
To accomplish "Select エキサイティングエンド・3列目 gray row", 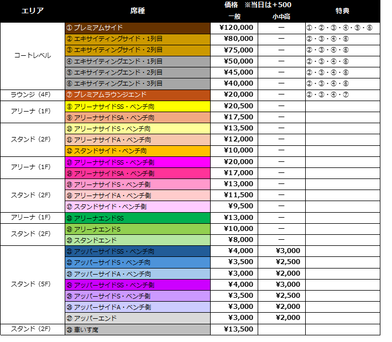I will (137, 83).
